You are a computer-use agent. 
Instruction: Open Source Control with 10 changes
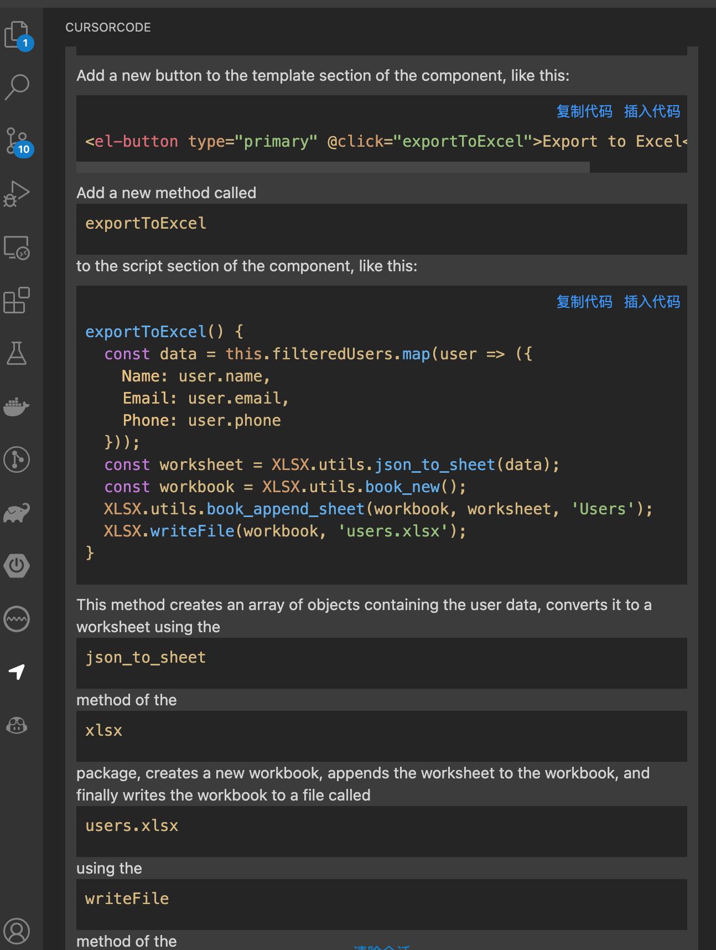click(17, 141)
